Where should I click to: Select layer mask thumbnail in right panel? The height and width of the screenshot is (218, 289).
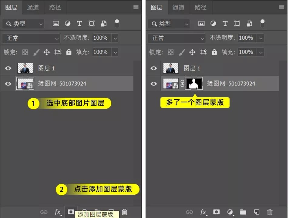[194, 84]
